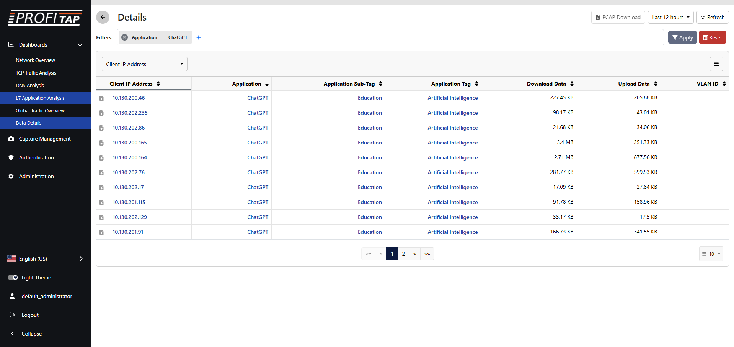This screenshot has height=347, width=734.
Task: Click the Profitap logo
Action: 45,18
